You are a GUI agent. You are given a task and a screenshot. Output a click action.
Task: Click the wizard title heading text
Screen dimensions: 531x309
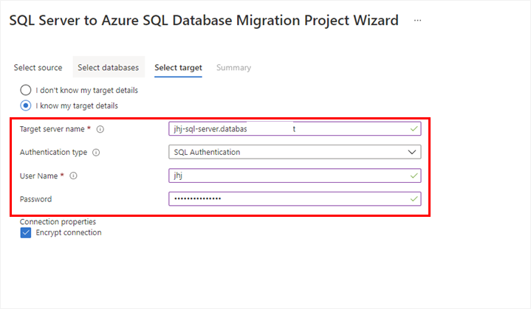pos(204,21)
